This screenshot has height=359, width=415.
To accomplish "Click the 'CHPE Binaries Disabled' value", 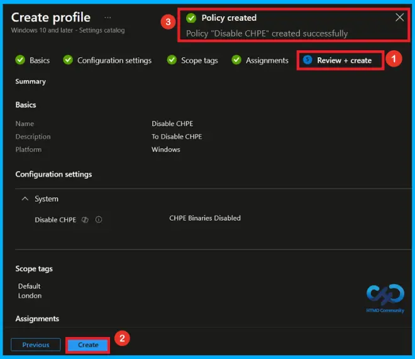I will coord(205,218).
